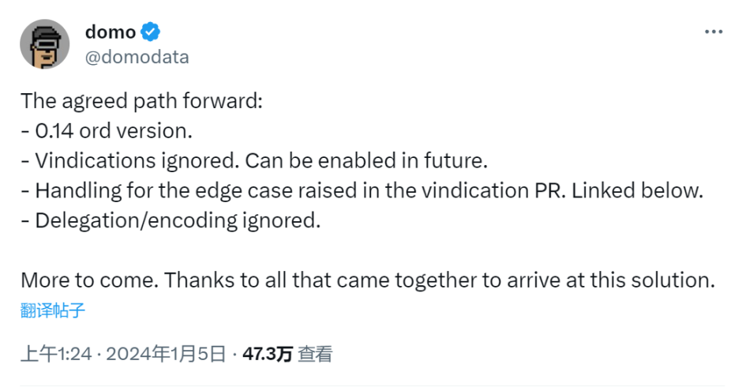Open domo's pixel-art profile avatar
Viewport: 742px width, 387px height.
(44, 44)
